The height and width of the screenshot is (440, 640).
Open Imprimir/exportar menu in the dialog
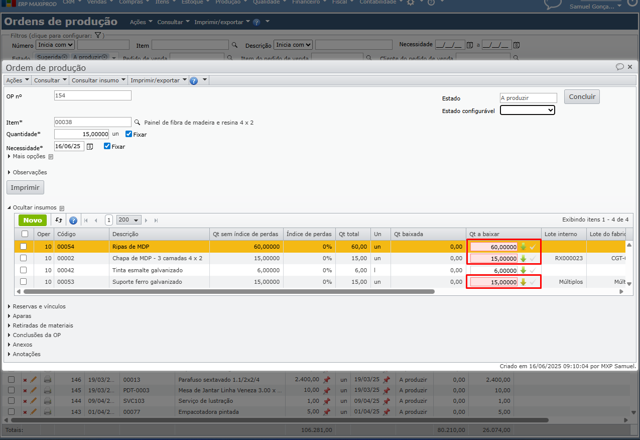point(158,80)
